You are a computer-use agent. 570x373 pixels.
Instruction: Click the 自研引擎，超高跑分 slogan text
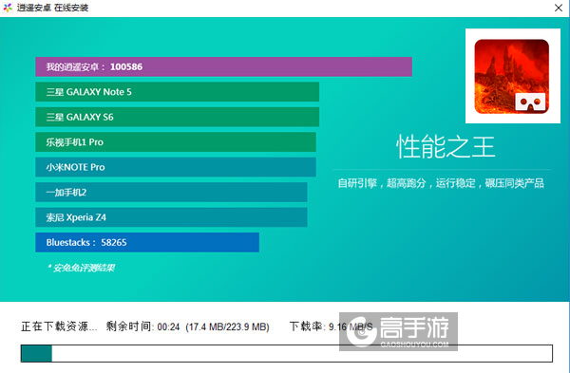[x=441, y=183]
